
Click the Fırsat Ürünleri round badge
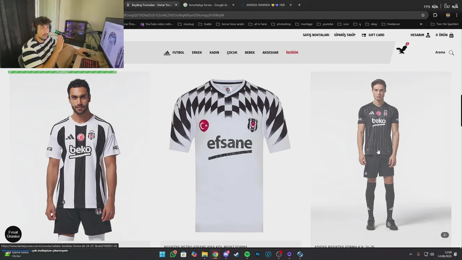click(13, 234)
